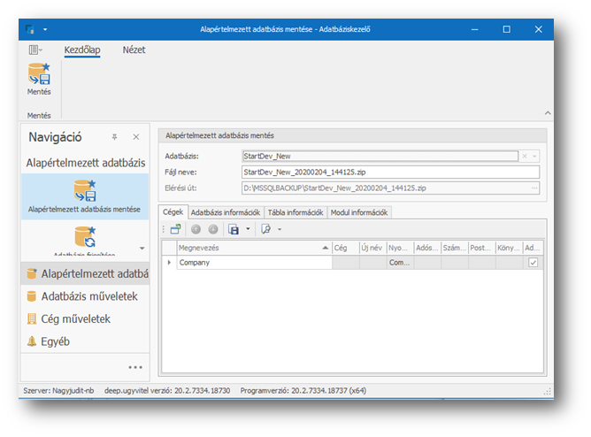The image size is (591, 437).
Task: Open Adatbázis műveletek navigation group
Action: tap(88, 296)
